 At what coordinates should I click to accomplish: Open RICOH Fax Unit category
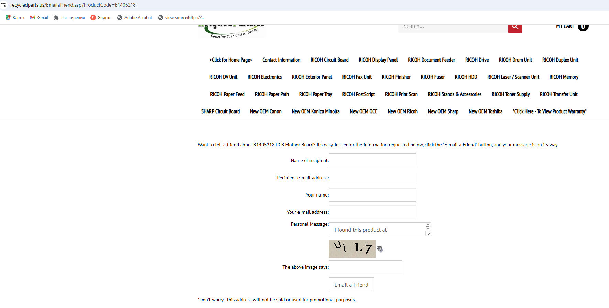click(x=357, y=77)
